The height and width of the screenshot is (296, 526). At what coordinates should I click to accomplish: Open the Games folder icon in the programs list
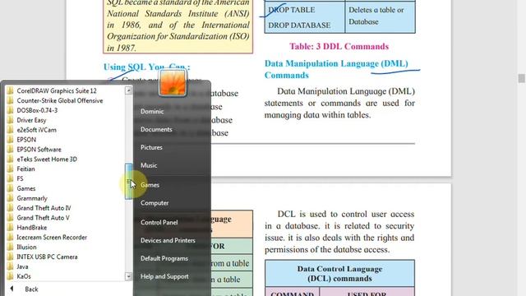click(x=10, y=188)
